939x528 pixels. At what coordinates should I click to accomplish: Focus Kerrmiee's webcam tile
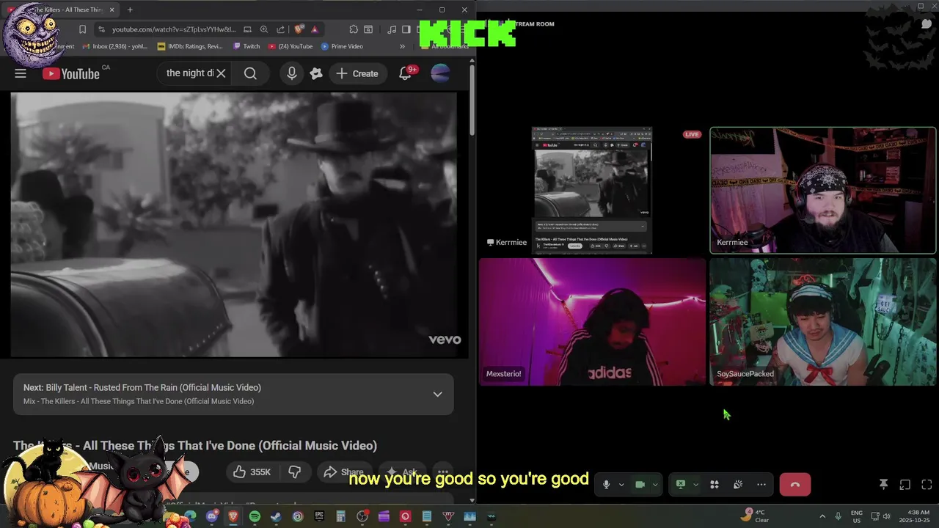823,190
